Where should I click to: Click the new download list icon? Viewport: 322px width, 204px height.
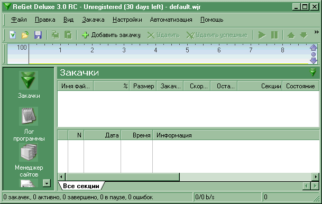13,35
